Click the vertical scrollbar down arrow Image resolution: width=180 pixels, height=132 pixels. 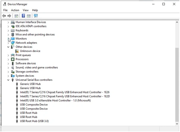pos(177,123)
